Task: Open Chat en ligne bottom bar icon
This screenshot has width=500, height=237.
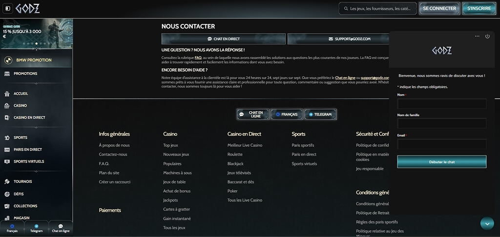Action: [x=61, y=226]
